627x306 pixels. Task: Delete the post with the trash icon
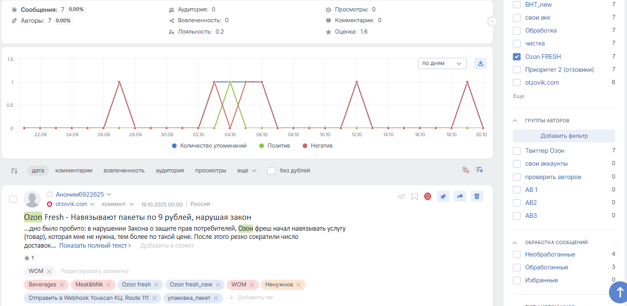coord(477,196)
